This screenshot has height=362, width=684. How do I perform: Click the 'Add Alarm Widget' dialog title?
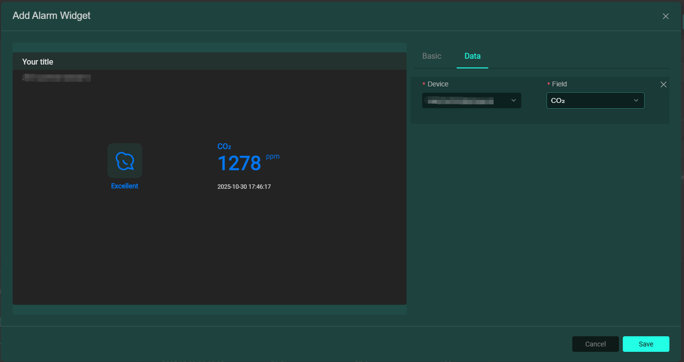click(x=51, y=16)
